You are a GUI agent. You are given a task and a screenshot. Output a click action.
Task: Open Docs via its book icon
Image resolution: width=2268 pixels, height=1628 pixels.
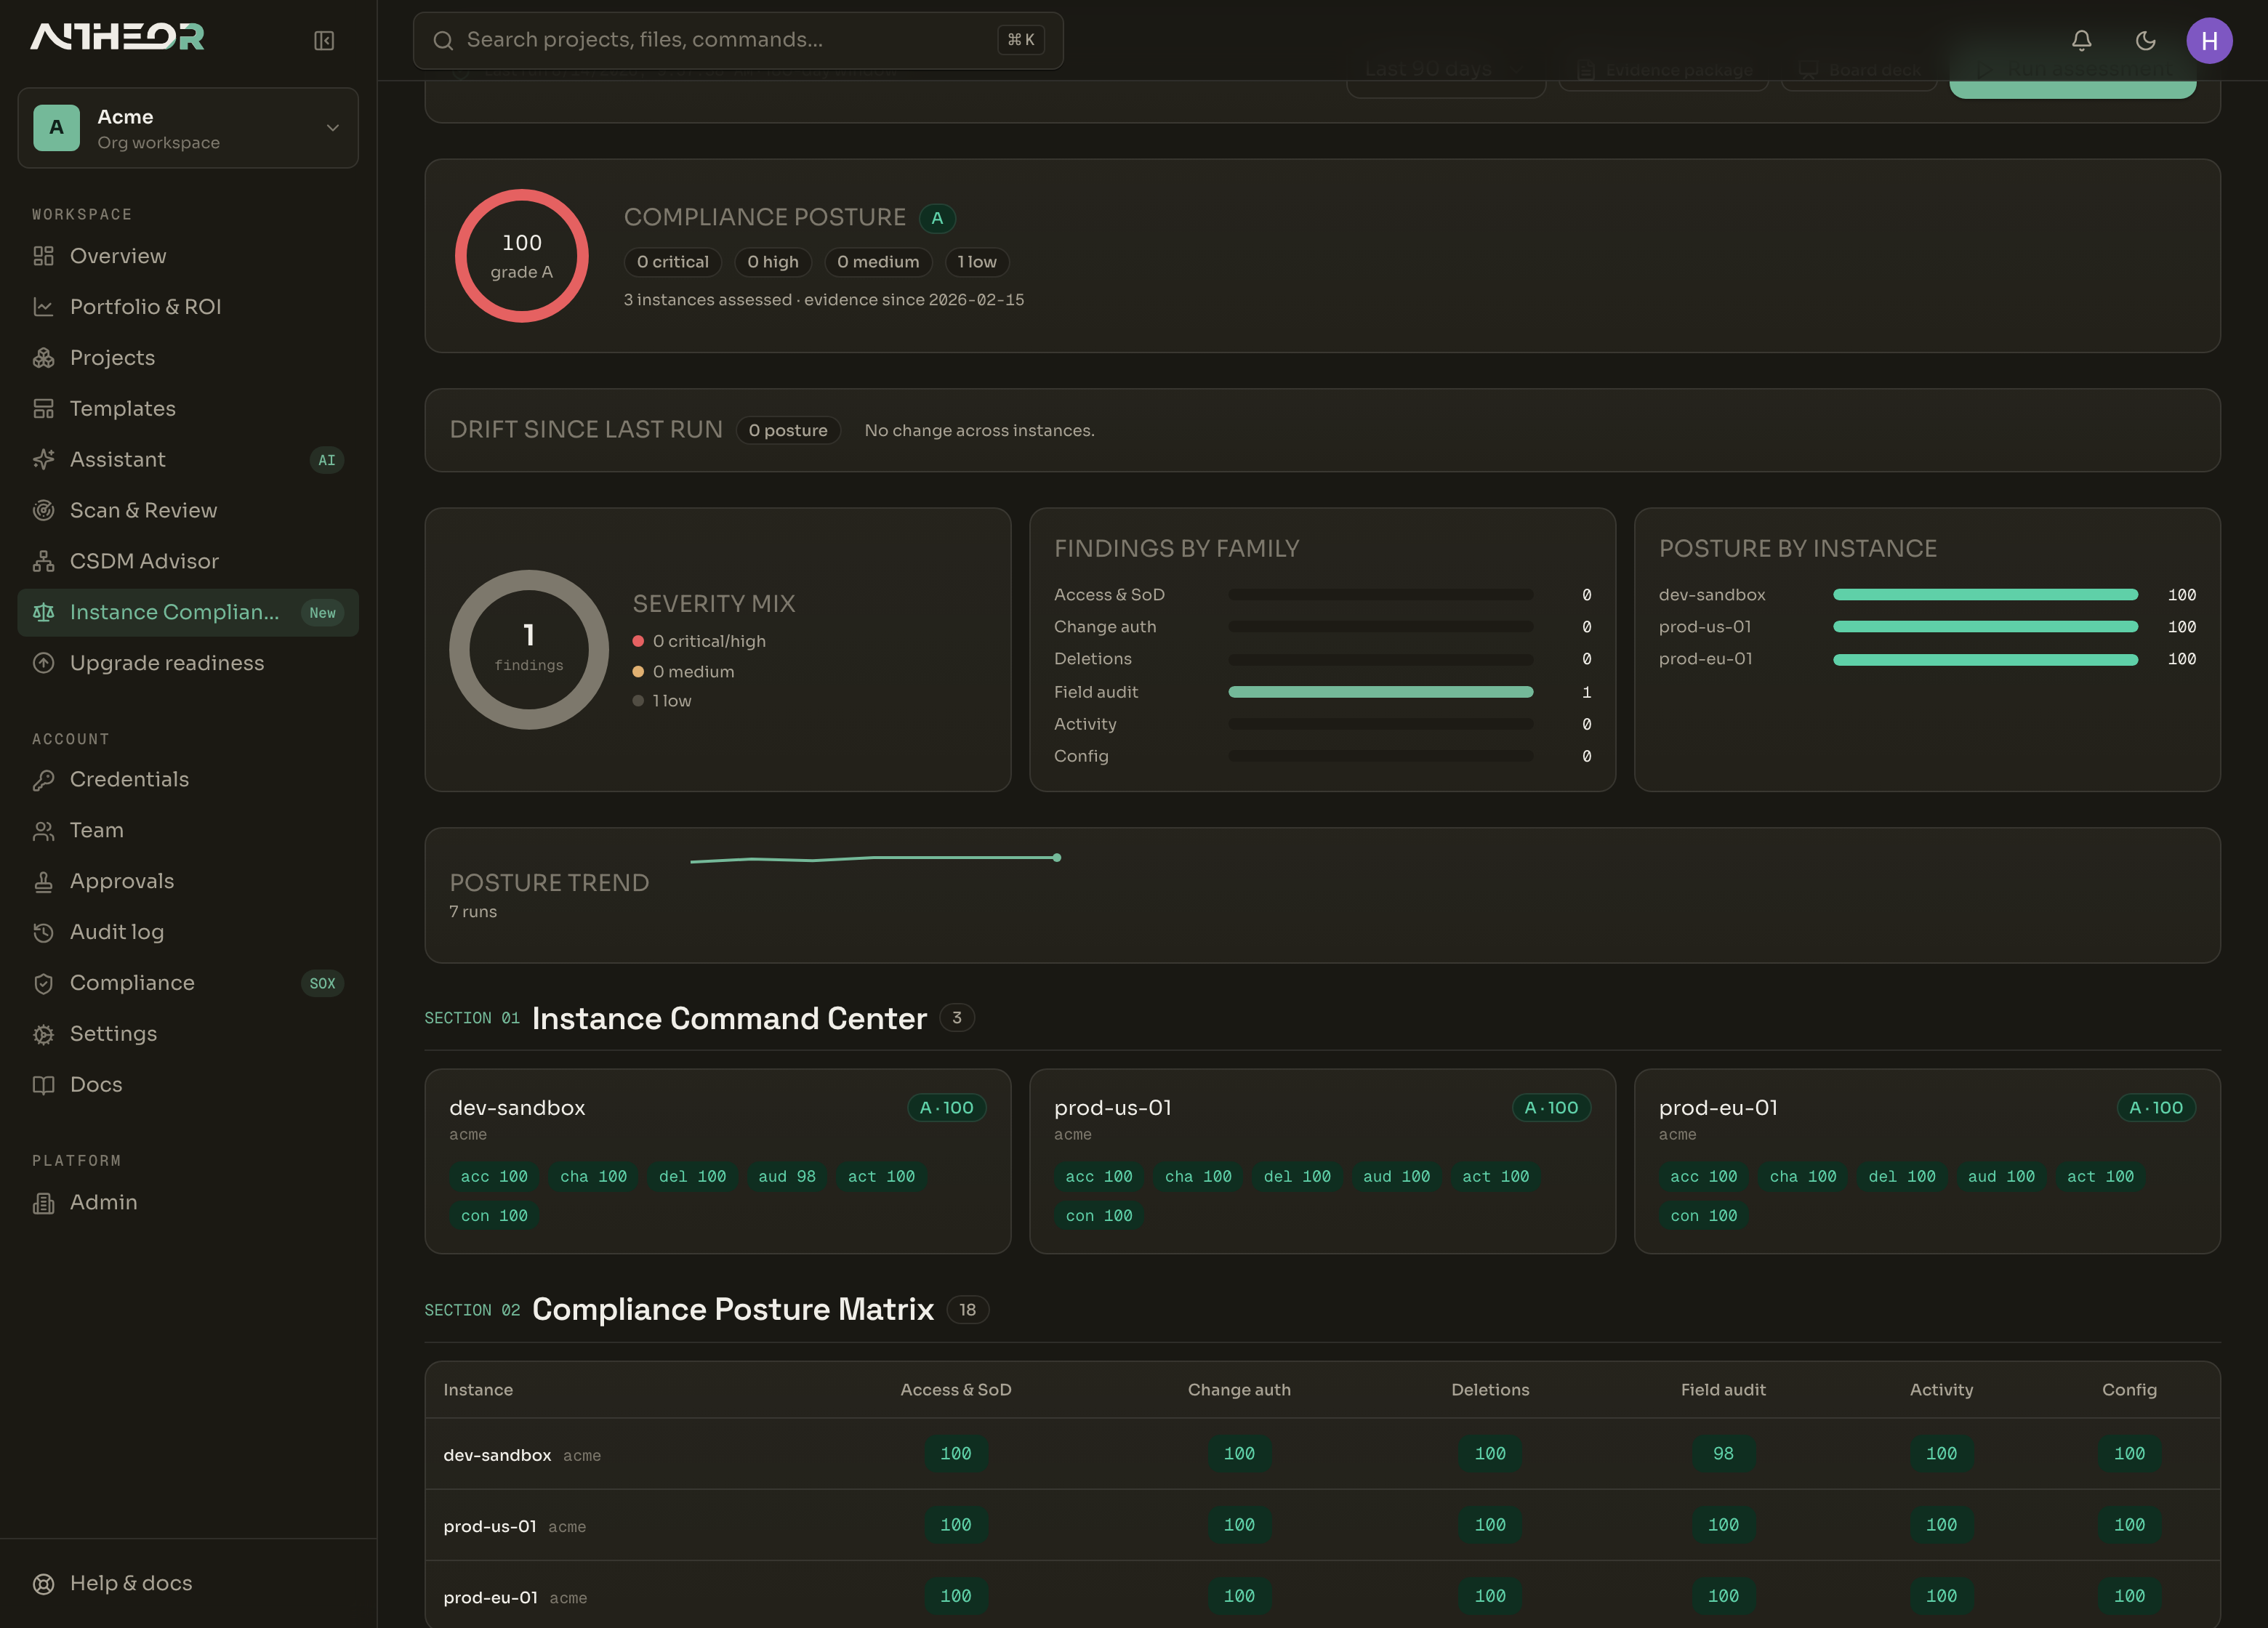(43, 1085)
